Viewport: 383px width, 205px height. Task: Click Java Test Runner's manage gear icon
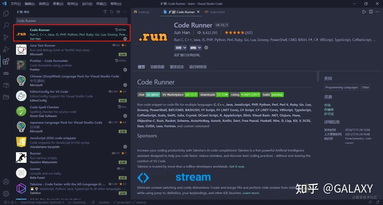pos(125,54)
